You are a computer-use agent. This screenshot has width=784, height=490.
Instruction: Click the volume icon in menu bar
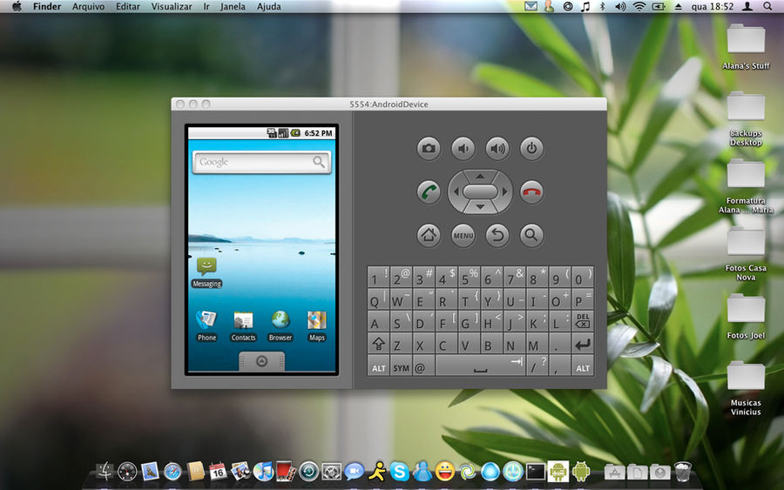click(x=620, y=6)
